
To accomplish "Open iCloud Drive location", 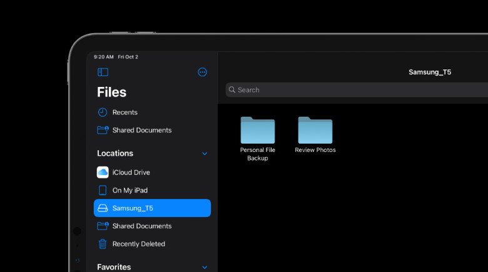I will pos(152,172).
